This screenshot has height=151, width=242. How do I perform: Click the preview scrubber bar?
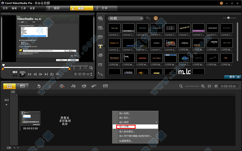(x=37, y=68)
